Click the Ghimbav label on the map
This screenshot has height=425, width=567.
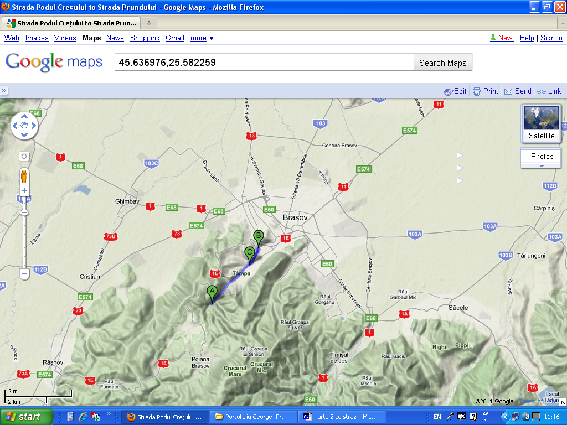[x=127, y=201]
